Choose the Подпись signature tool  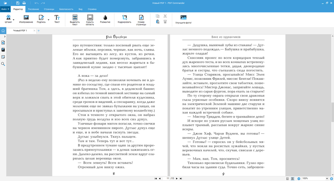[41, 19]
